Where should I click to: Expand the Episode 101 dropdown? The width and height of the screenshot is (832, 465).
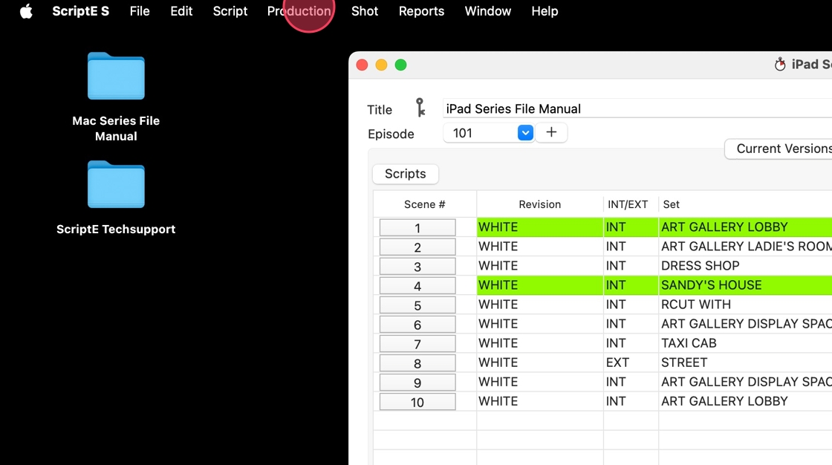[524, 133]
